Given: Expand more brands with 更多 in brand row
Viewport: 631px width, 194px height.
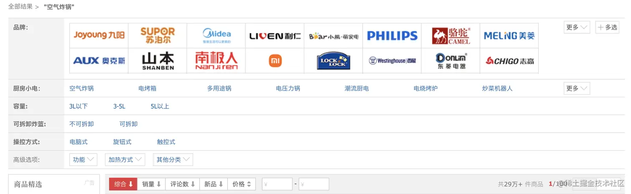Looking at the screenshot, I should [x=577, y=27].
